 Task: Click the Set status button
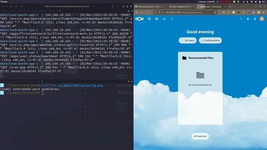click(188, 40)
